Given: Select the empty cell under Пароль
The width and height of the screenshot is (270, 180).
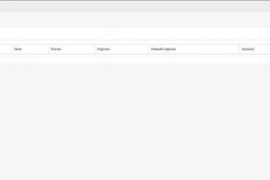Looking at the screenshot, I should pos(121,59).
